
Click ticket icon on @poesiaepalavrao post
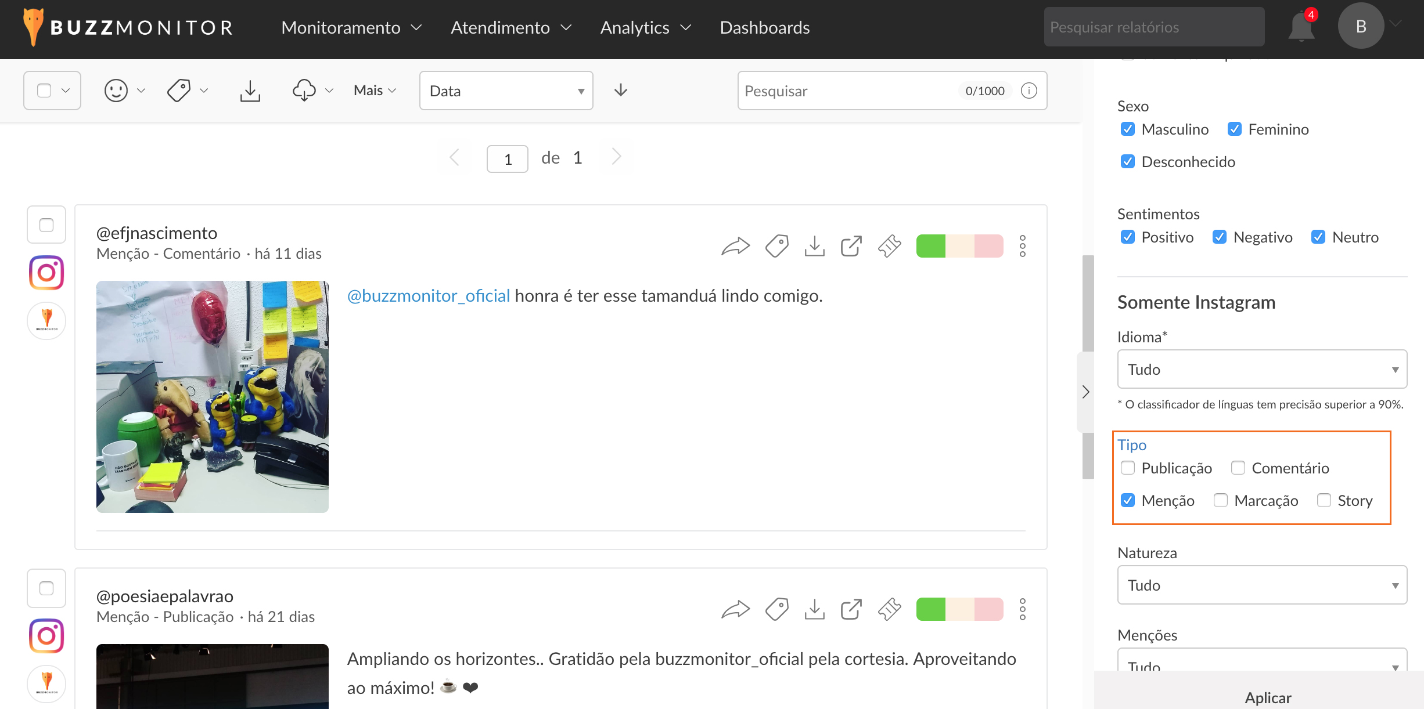pyautogui.click(x=889, y=610)
